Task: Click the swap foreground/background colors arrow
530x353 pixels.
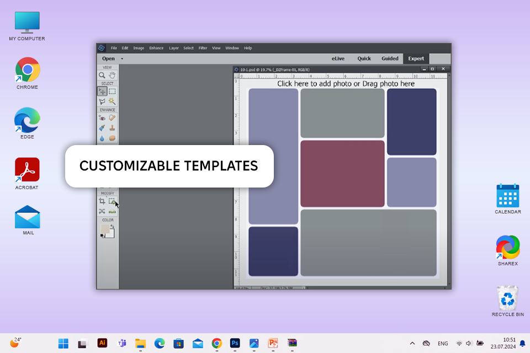Action: [112, 226]
